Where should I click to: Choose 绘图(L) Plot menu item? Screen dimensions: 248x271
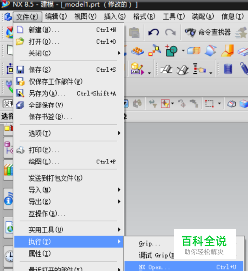click(x=68, y=162)
